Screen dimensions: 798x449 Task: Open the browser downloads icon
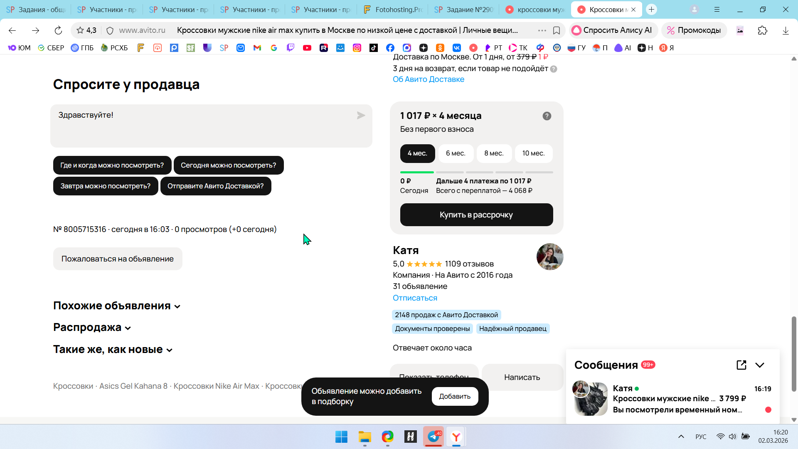pos(785,30)
